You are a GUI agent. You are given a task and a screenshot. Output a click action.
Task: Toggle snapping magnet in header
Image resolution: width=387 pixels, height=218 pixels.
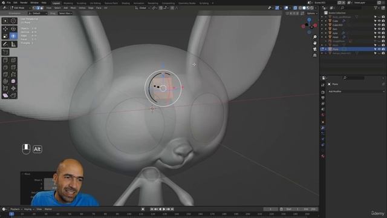[161, 8]
